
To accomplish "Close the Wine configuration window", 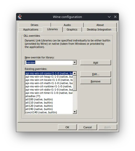I will click(115, 17).
